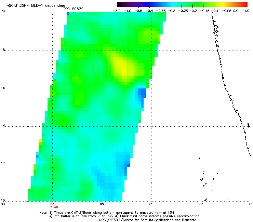Image resolution: width=253 pixels, height=222 pixels.
Task: Click the latitude label 16
Action: click(3, 88)
